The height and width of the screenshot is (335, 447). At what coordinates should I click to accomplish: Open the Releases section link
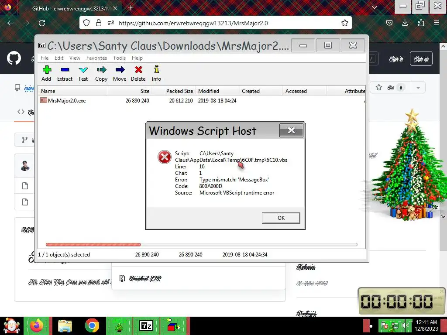coord(306,267)
